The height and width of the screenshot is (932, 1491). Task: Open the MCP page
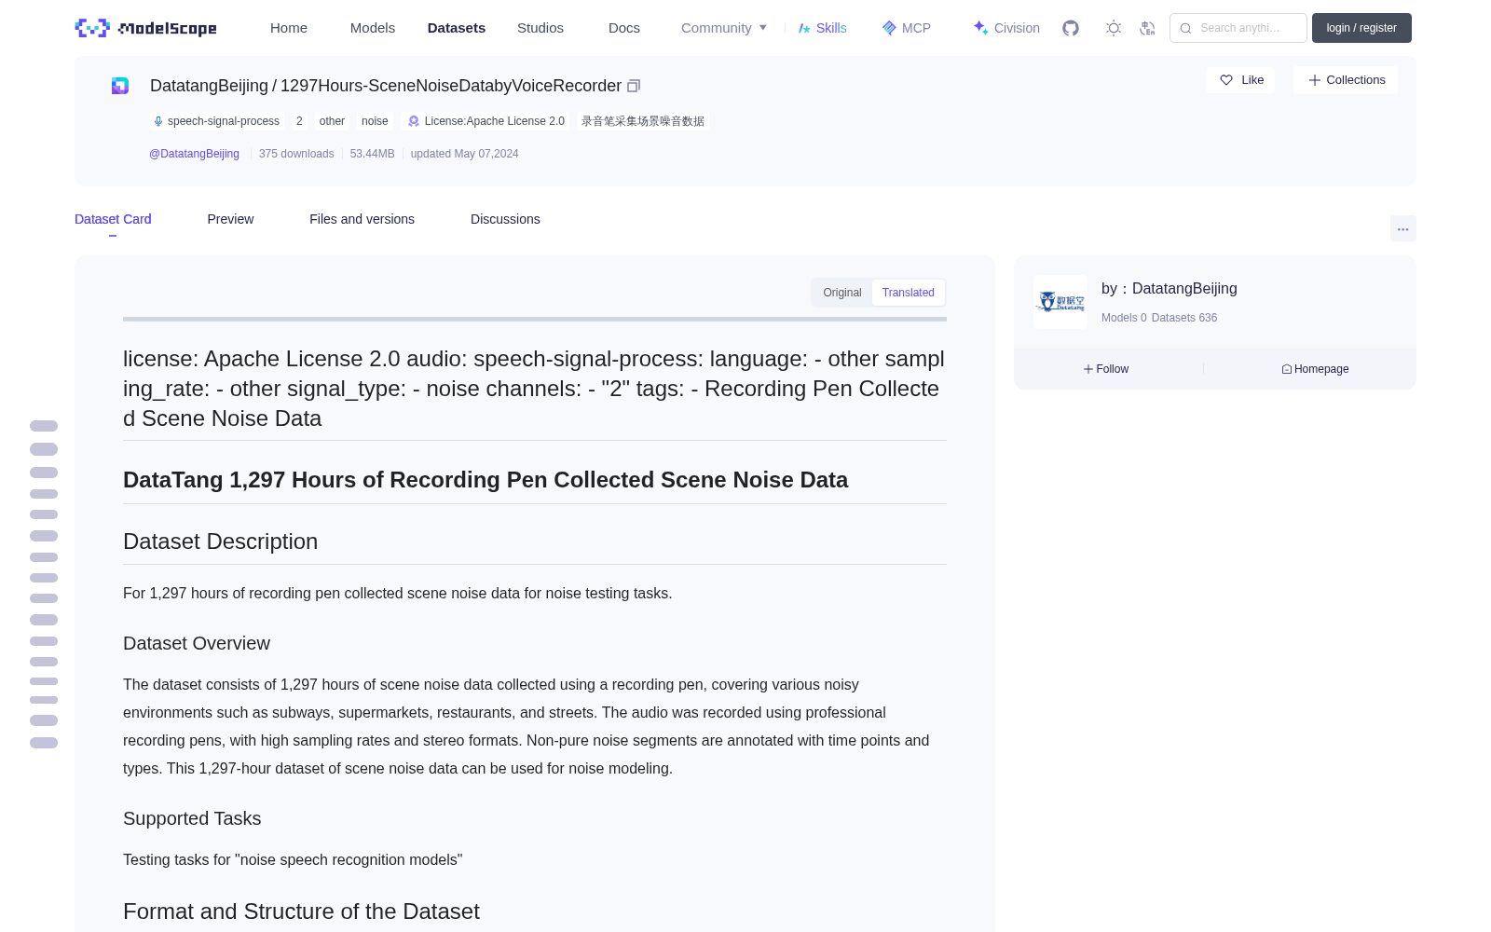(907, 28)
